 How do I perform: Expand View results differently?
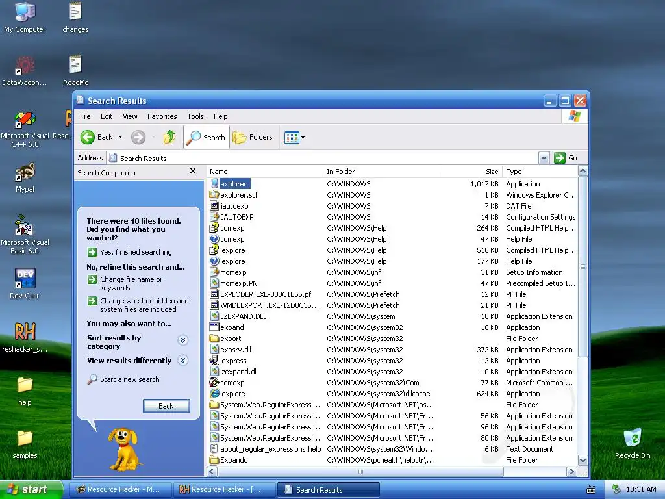[x=182, y=360]
